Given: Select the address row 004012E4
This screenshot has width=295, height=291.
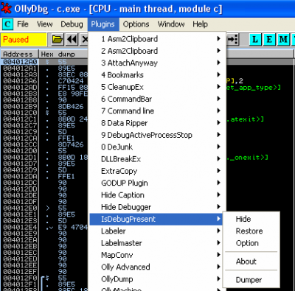Looking at the screenshot, I should (x=20, y=227).
